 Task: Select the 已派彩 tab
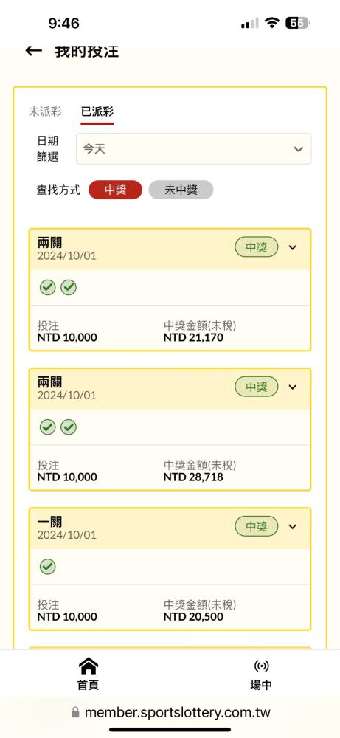97,111
